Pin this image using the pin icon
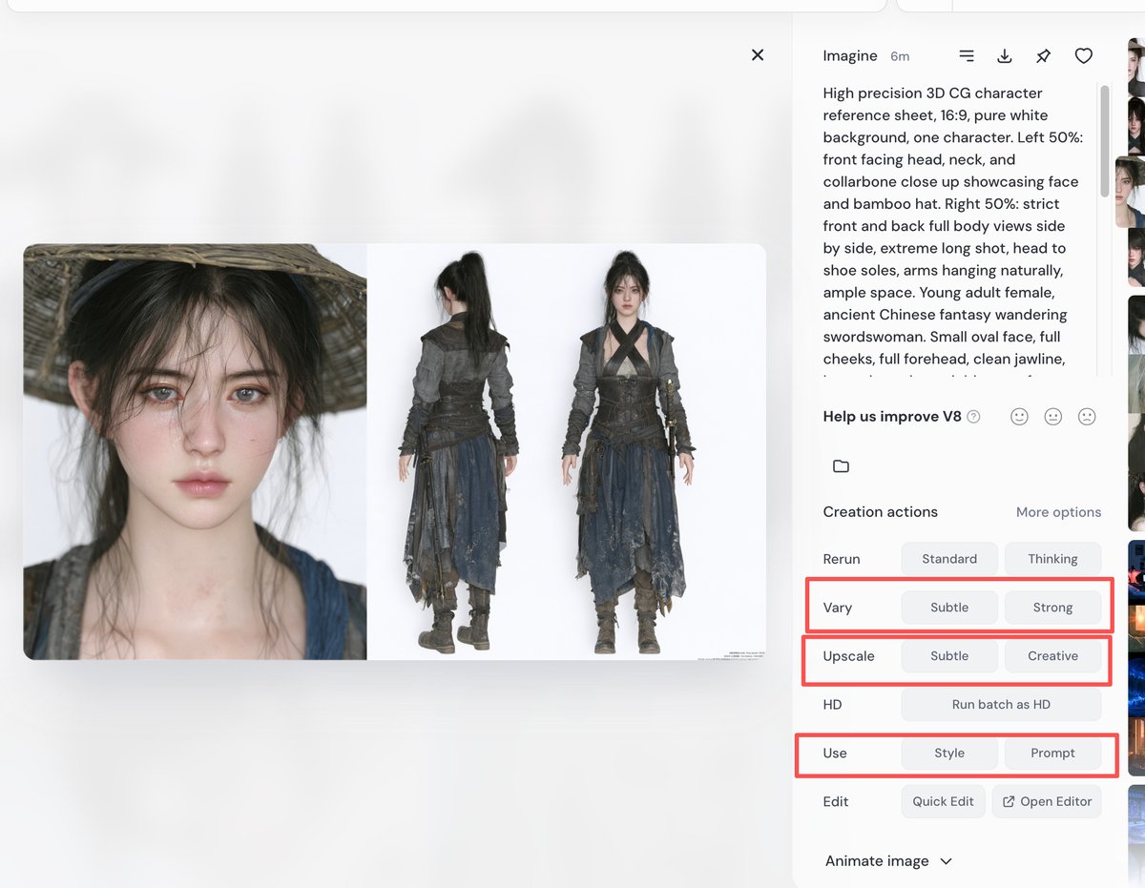1145x888 pixels. click(1044, 56)
